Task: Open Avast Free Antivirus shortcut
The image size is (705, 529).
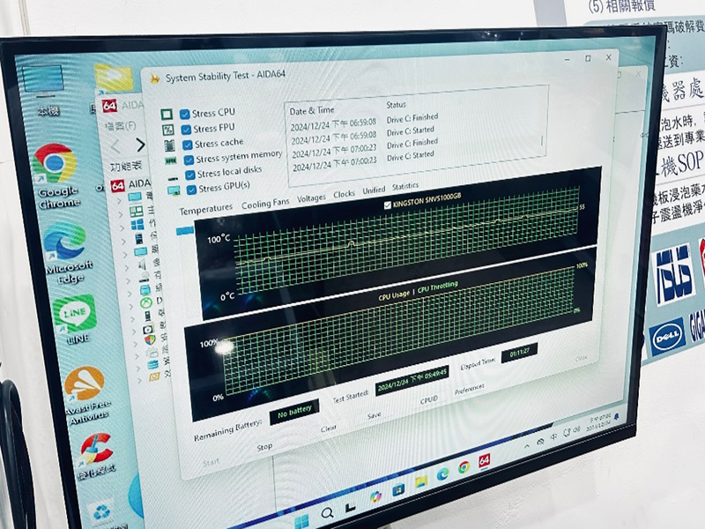Action: coord(85,395)
